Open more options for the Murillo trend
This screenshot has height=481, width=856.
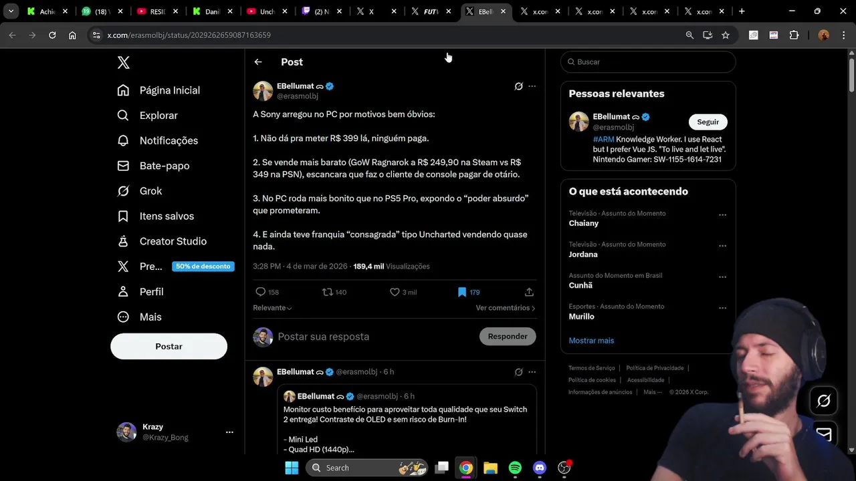(722, 308)
